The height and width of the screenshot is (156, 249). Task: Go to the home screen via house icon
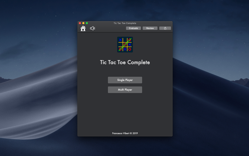click(x=83, y=28)
